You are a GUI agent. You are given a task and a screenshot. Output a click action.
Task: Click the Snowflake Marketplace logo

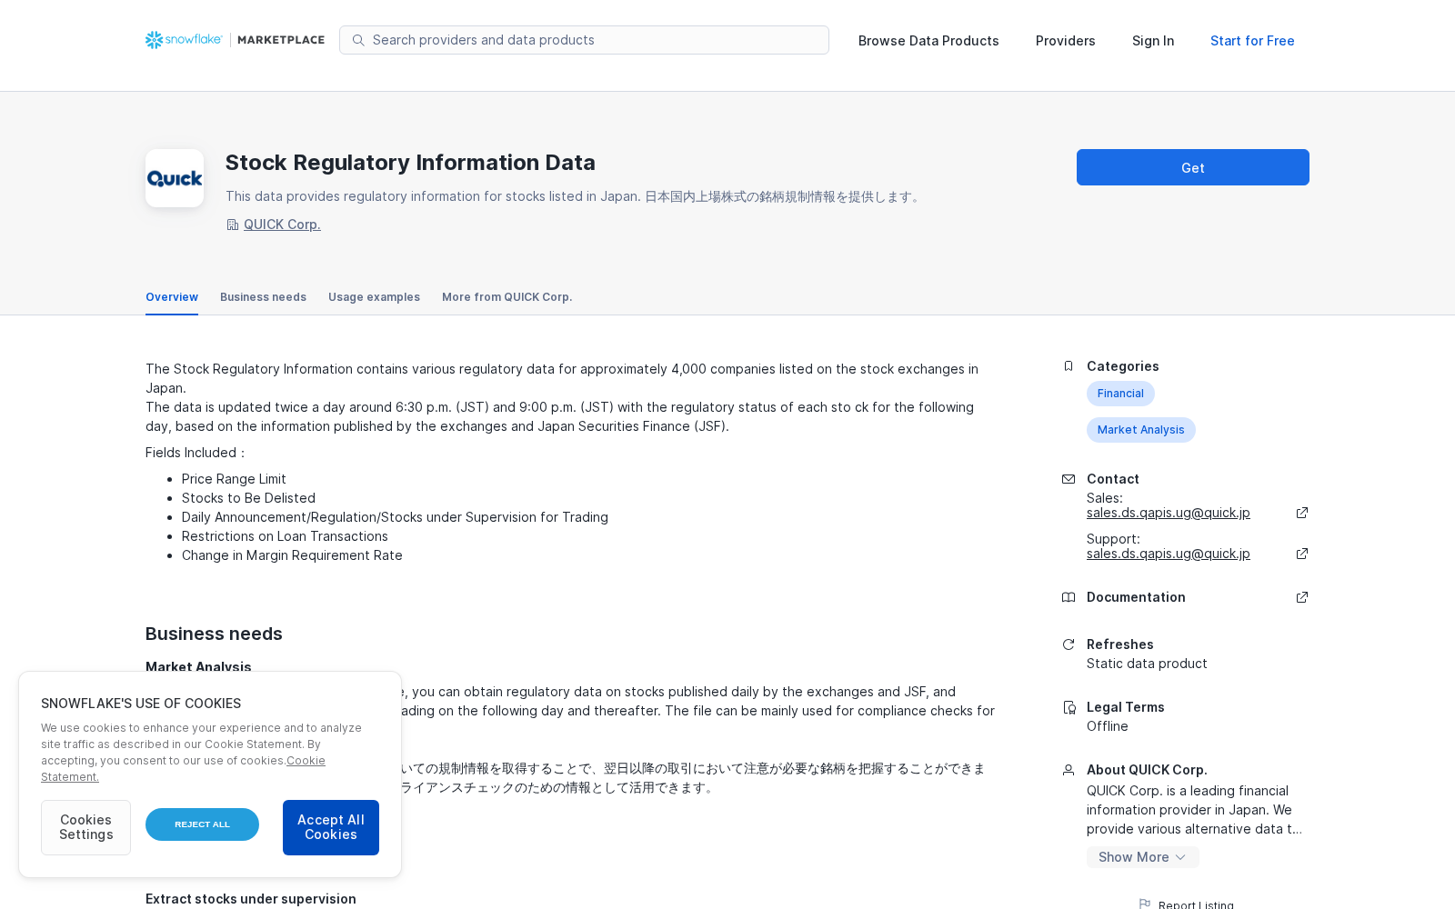point(235,40)
